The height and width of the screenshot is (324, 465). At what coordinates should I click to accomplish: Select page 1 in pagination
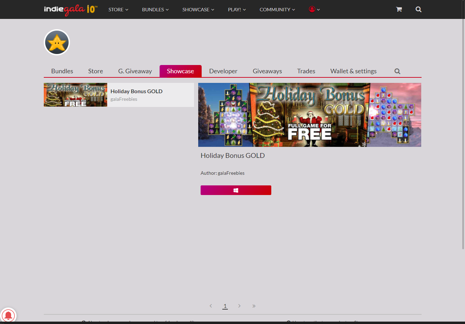point(225,306)
